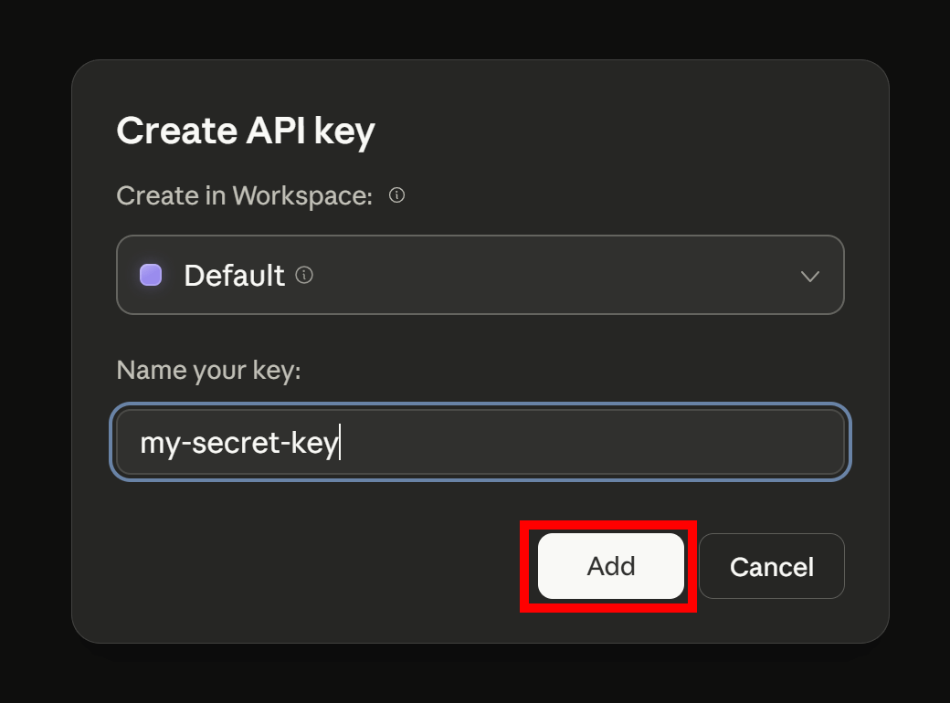Click the info icon beside Create in Workspace
The height and width of the screenshot is (703, 950).
click(x=396, y=195)
